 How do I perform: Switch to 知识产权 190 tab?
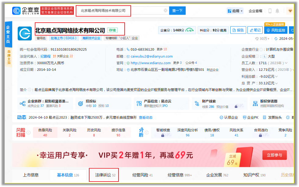tap(254, 175)
